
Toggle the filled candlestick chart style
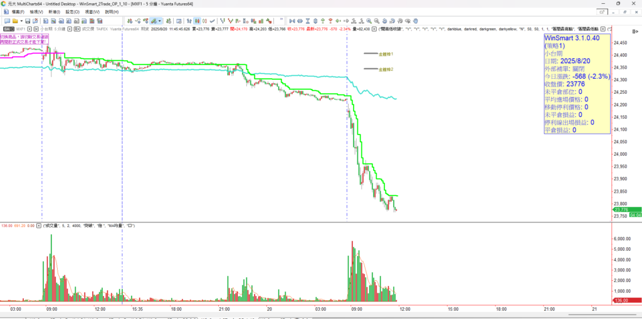point(197,21)
